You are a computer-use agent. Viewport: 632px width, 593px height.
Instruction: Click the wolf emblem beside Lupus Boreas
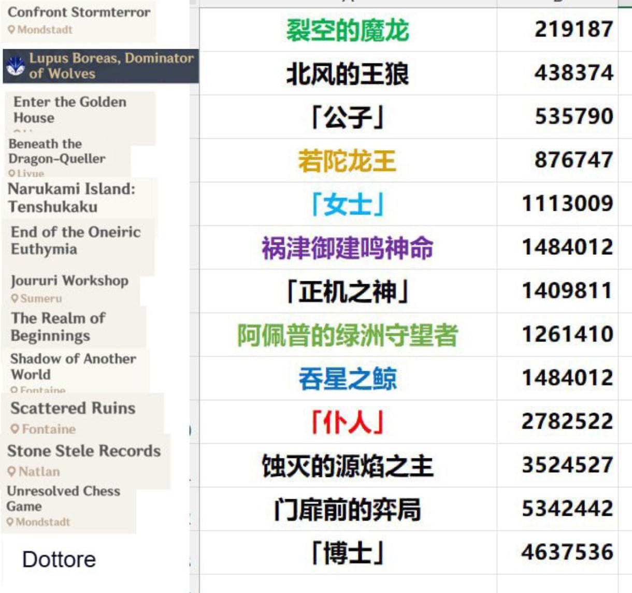point(15,66)
